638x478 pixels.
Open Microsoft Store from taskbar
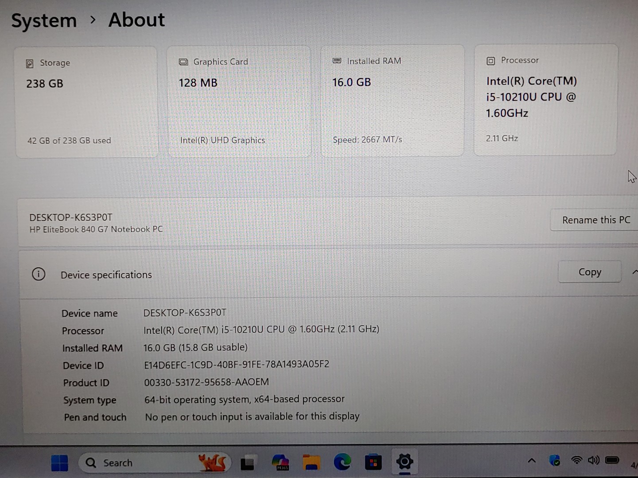(x=373, y=463)
